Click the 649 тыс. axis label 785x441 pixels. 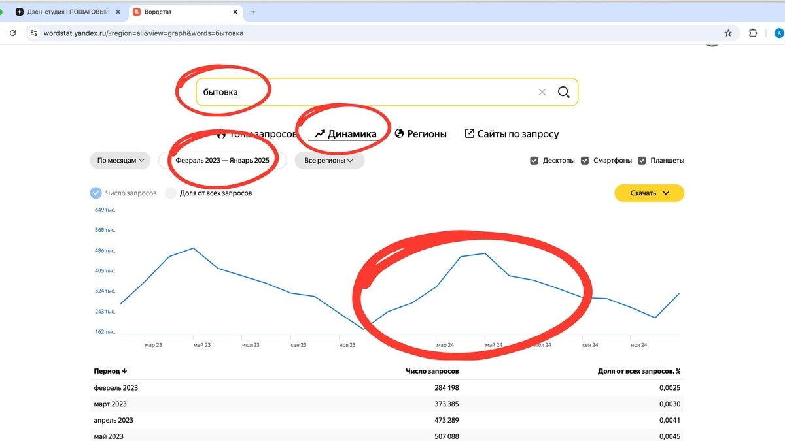(x=105, y=210)
